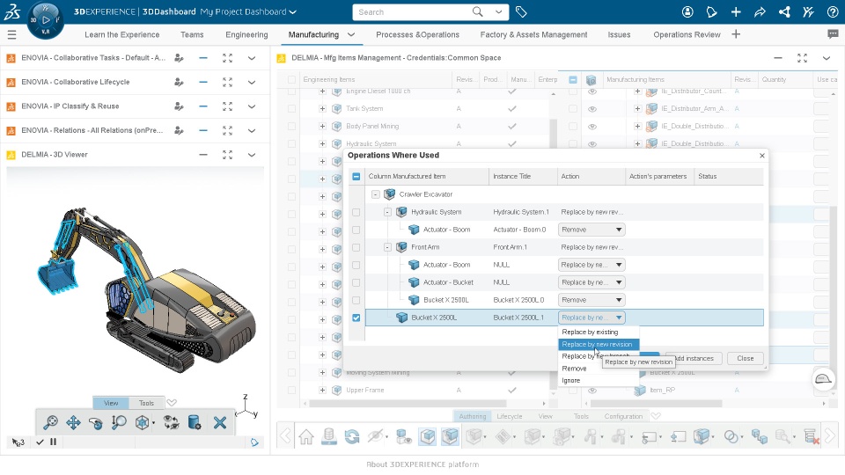Click the home icon in bottom action bar
845x475 pixels.
click(x=306, y=436)
